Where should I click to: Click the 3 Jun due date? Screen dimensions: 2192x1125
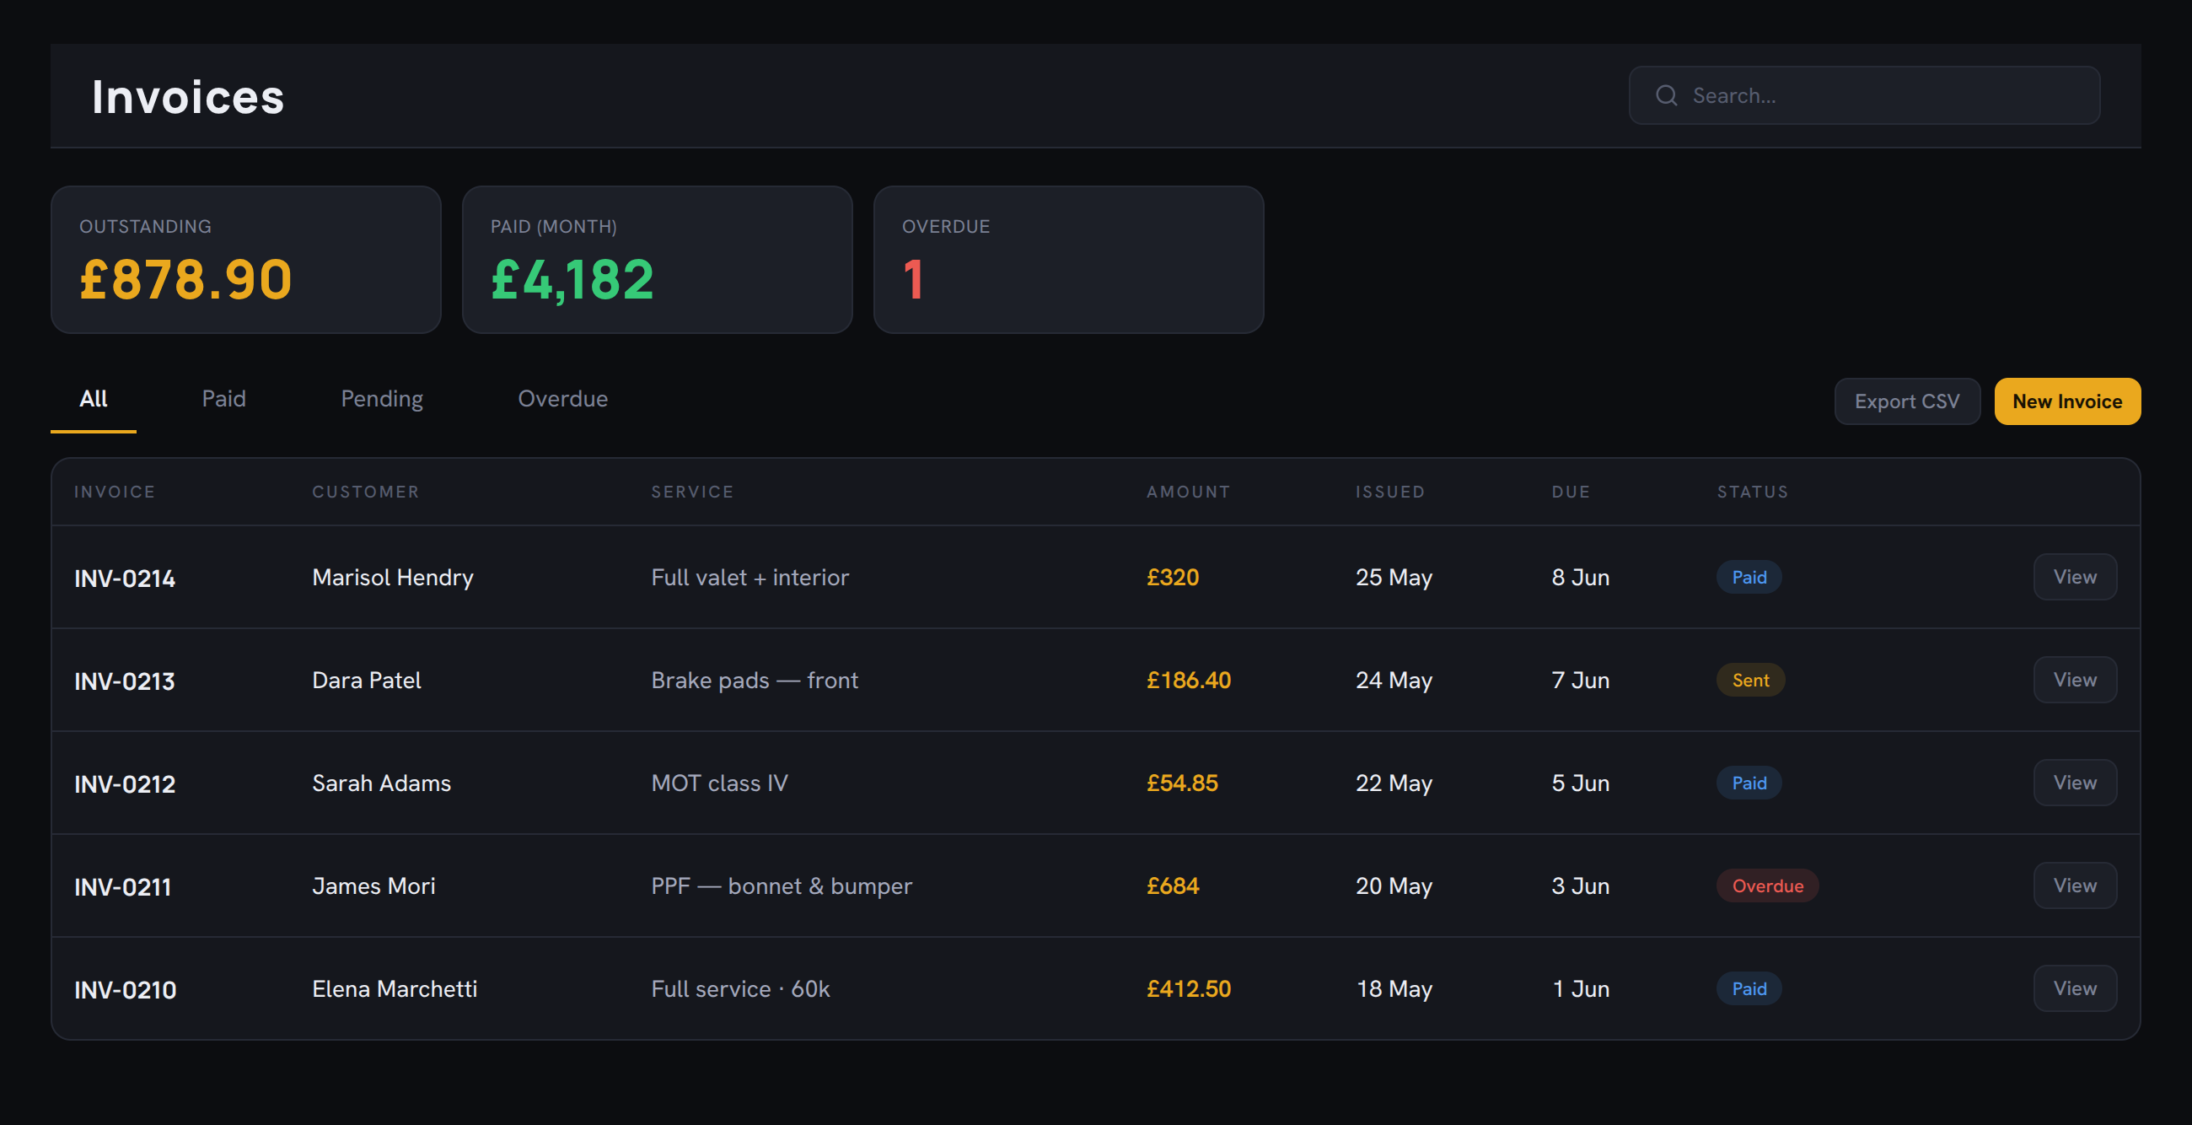point(1580,886)
